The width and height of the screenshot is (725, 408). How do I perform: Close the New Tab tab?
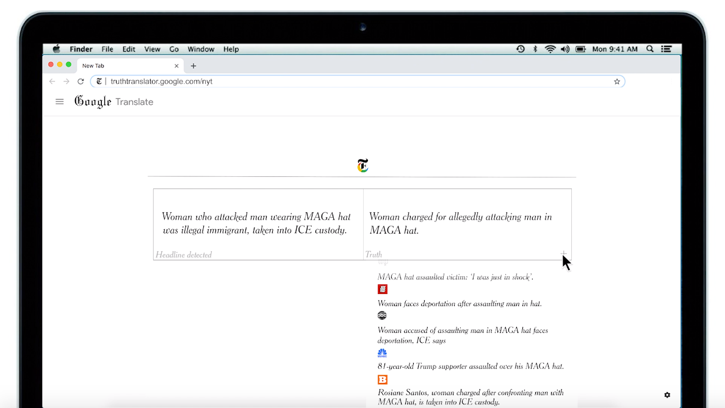pos(176,66)
